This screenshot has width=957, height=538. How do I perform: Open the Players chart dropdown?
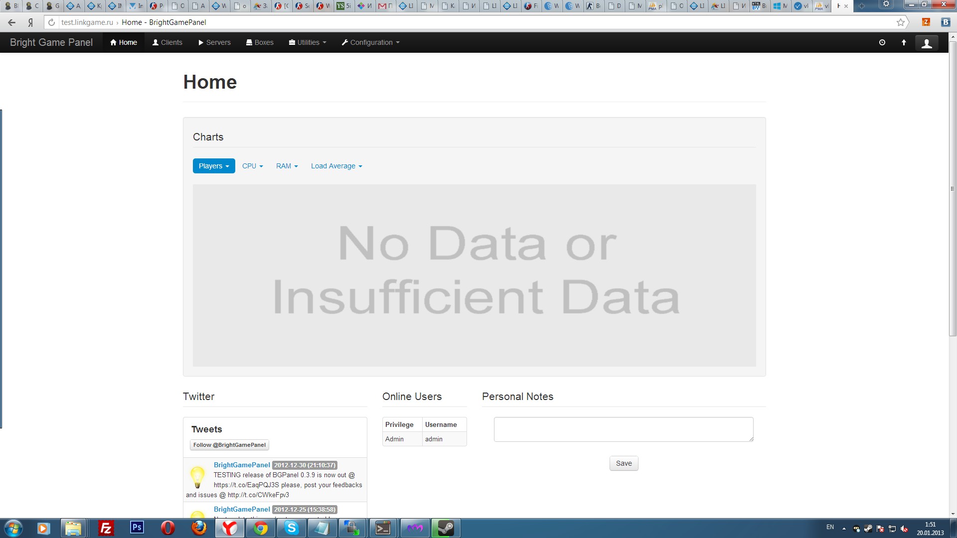[214, 166]
